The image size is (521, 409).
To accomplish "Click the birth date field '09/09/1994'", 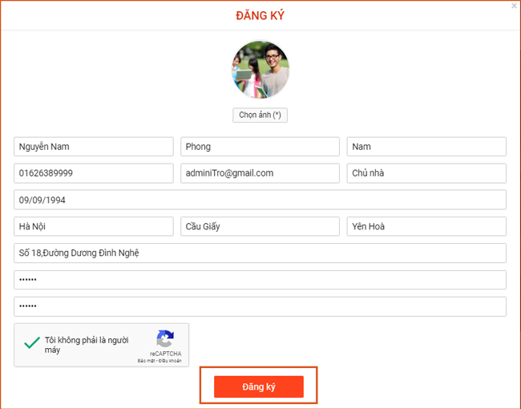I will pos(260,200).
